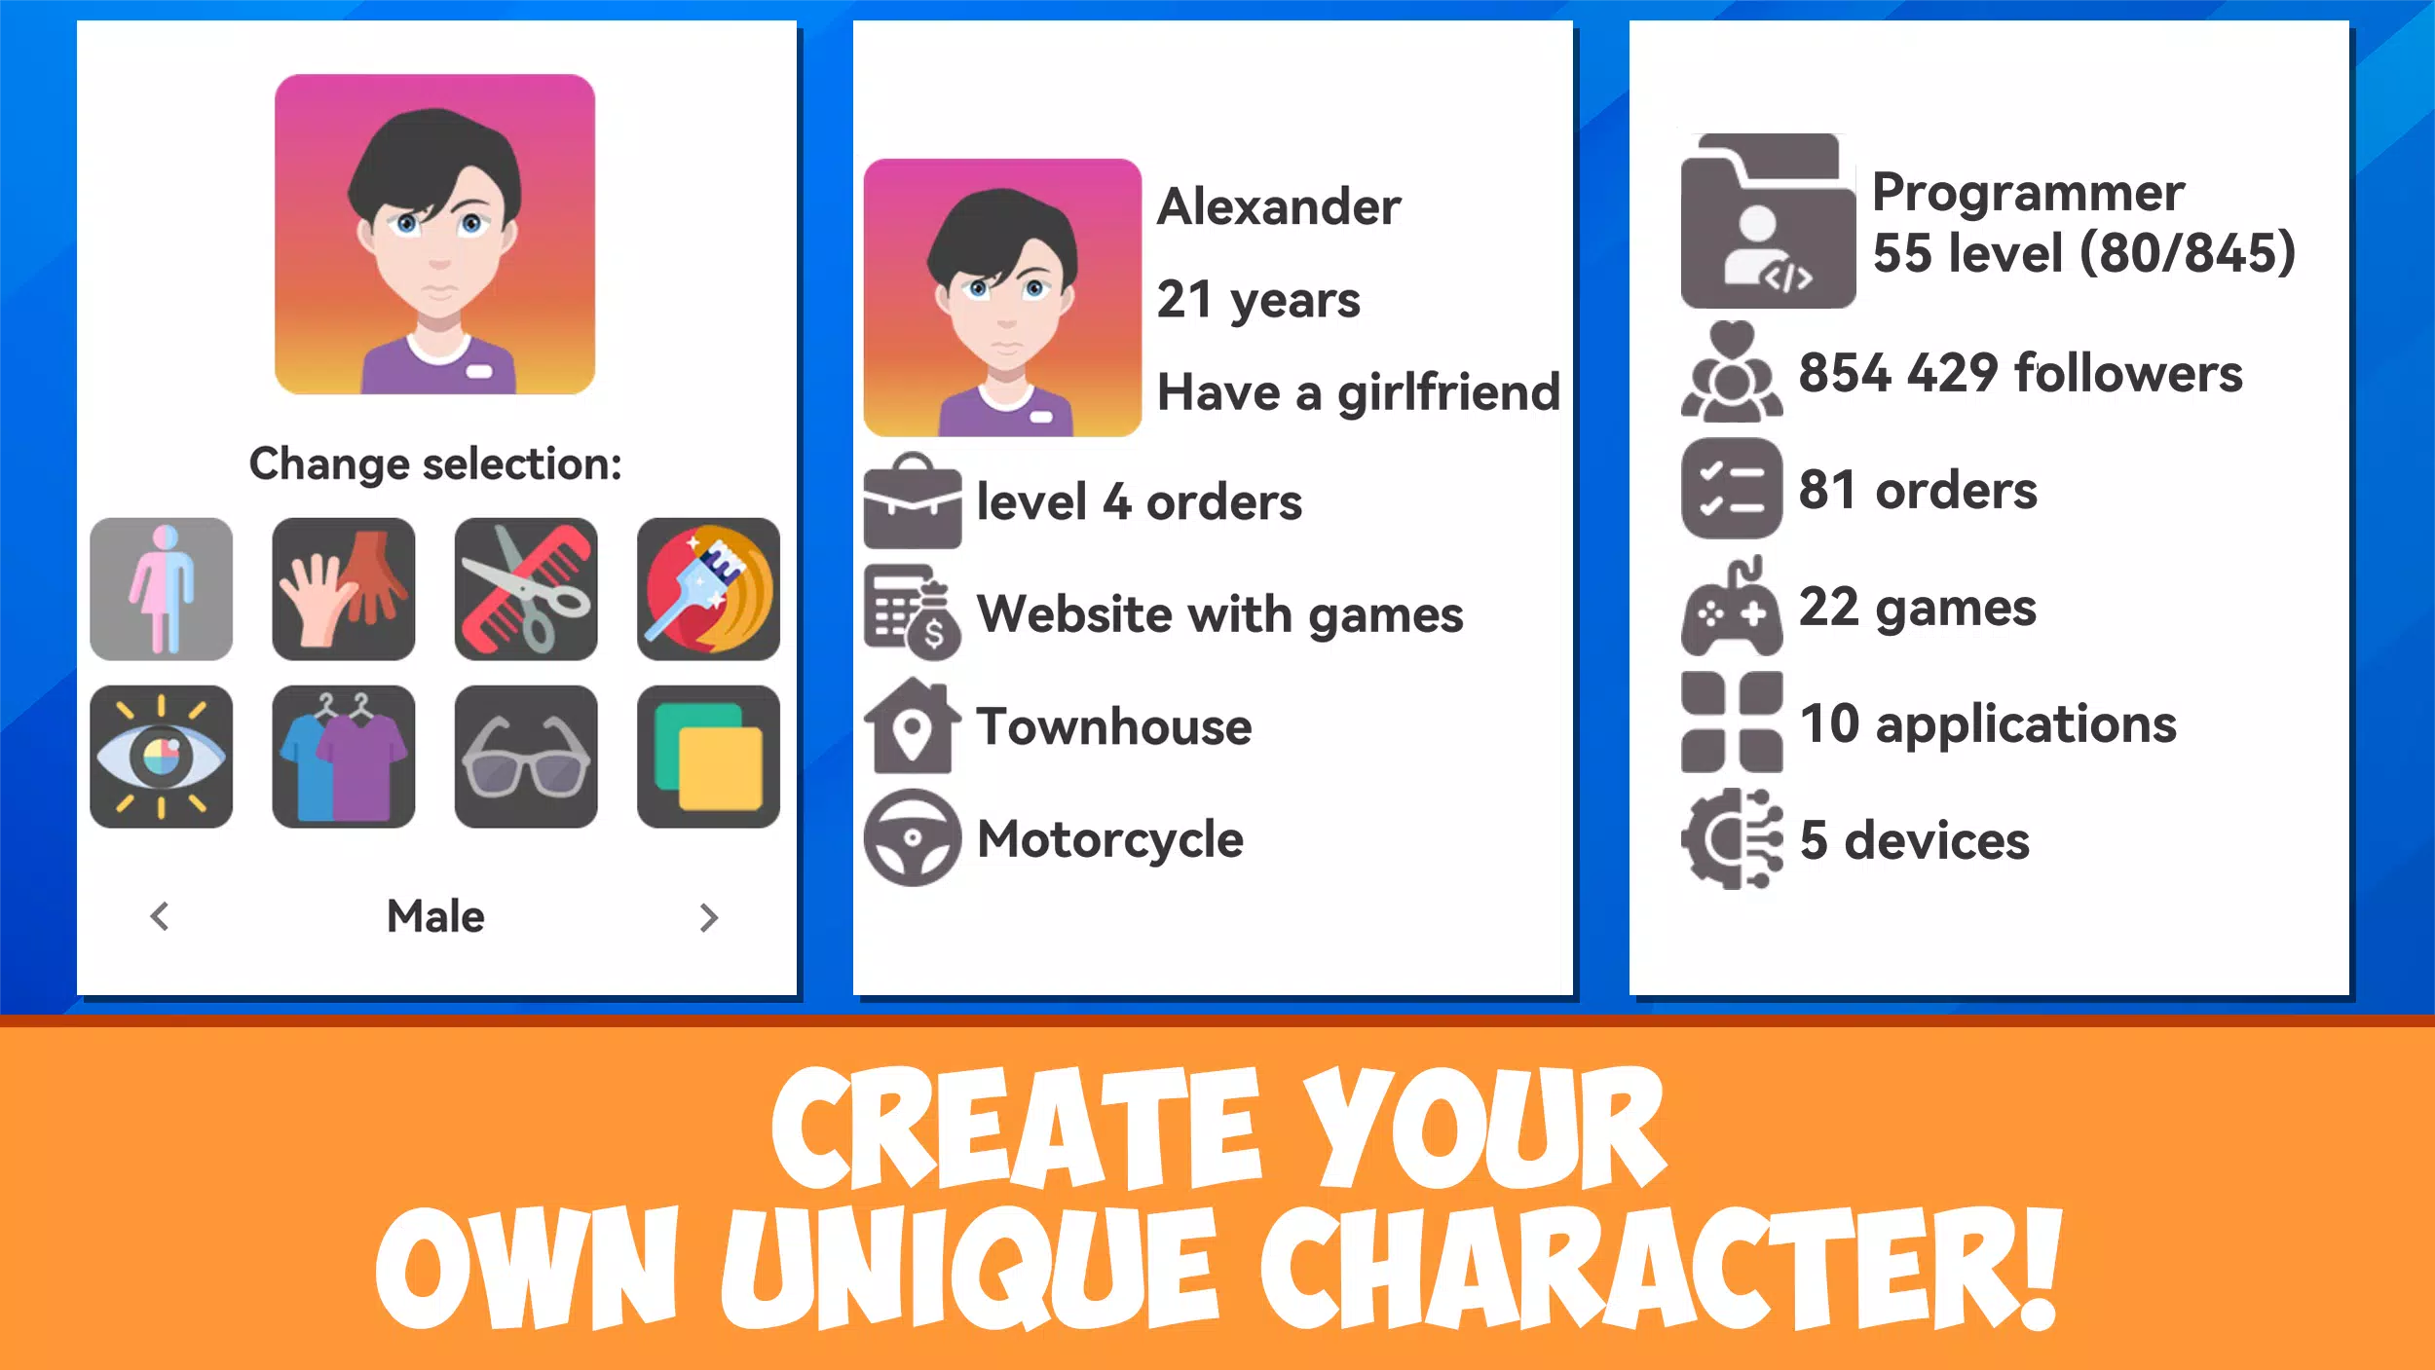Click the background color swatch icon
This screenshot has height=1370, width=2435.
(704, 757)
